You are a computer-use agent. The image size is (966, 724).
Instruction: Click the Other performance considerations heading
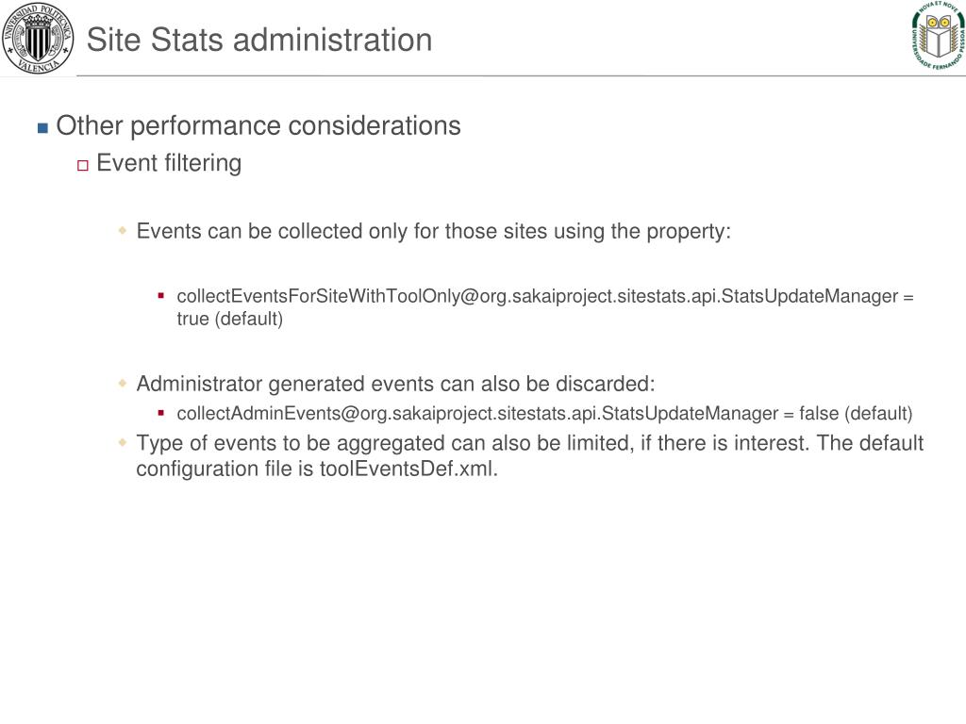tap(258, 125)
